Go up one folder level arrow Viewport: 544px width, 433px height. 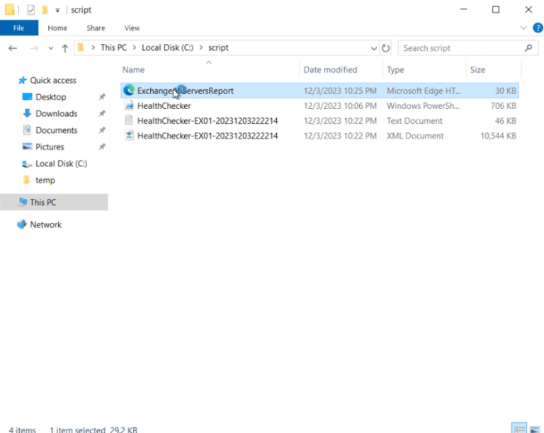[65, 48]
